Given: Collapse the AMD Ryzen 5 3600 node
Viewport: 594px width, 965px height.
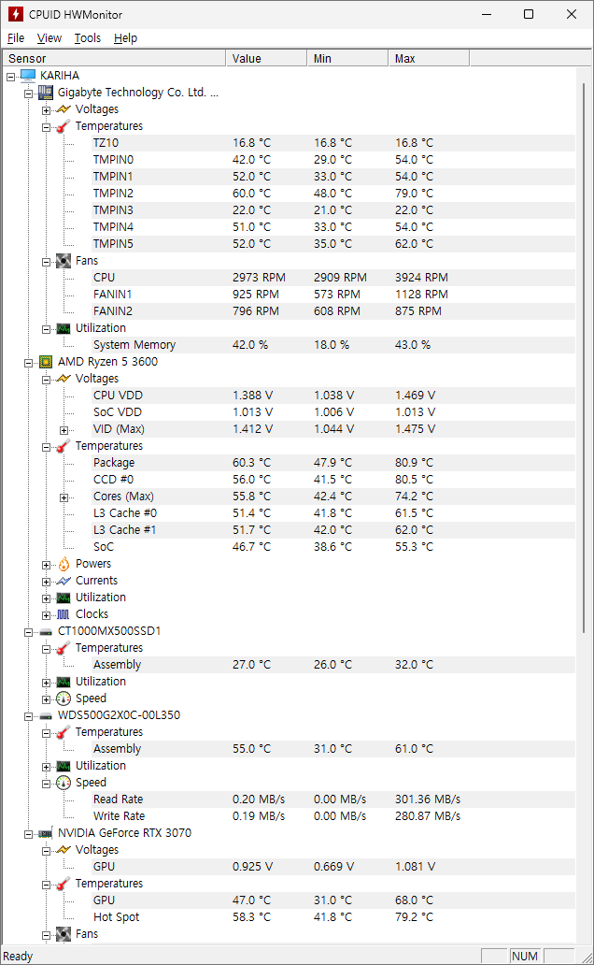Looking at the screenshot, I should (28, 363).
